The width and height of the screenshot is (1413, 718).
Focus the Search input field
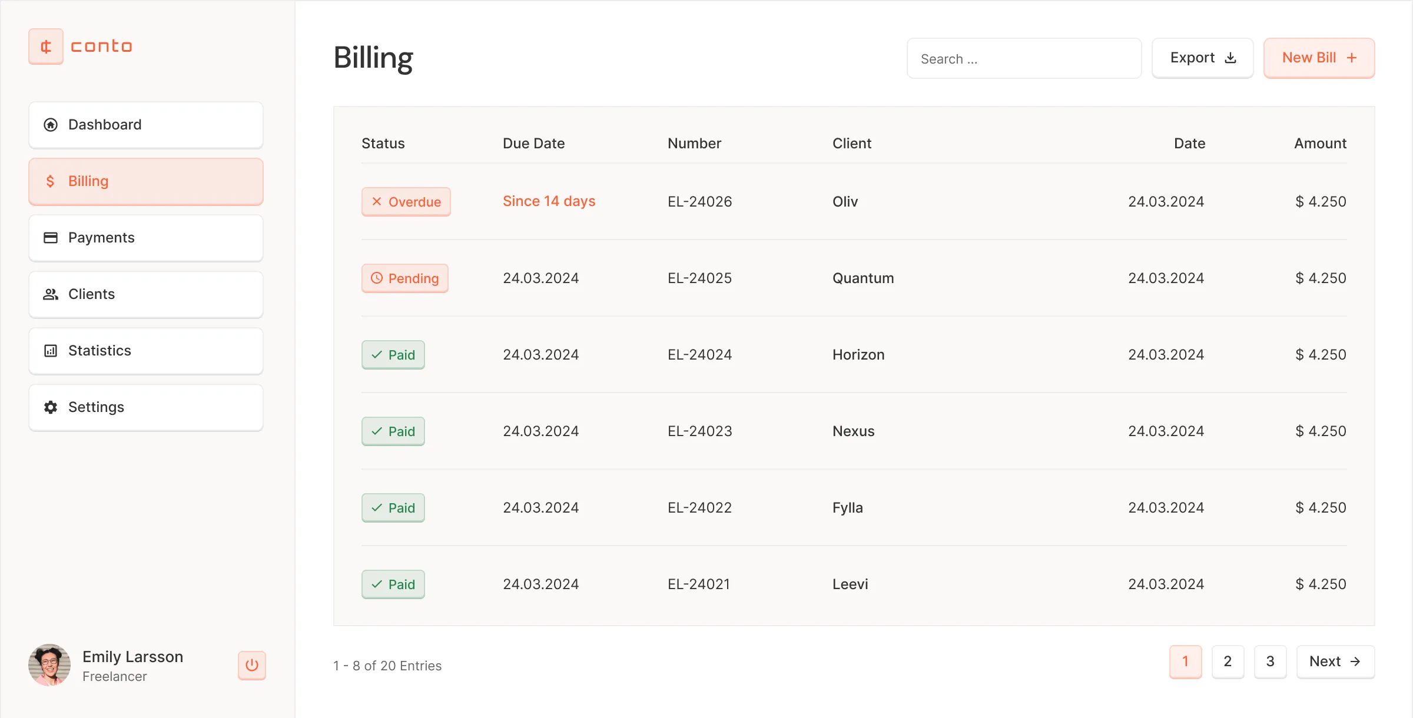[1024, 59]
